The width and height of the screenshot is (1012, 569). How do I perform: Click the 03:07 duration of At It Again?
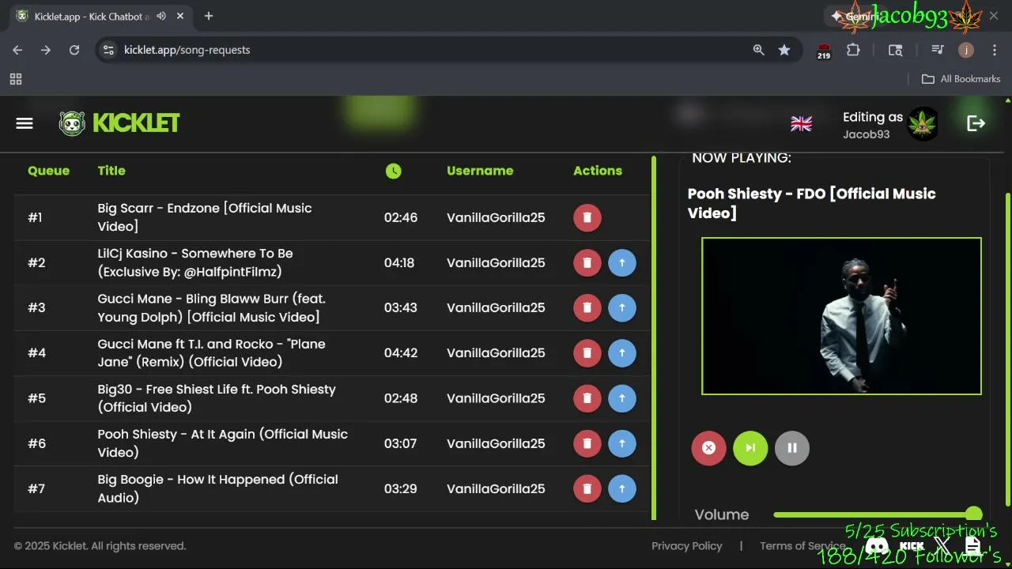pyautogui.click(x=400, y=443)
